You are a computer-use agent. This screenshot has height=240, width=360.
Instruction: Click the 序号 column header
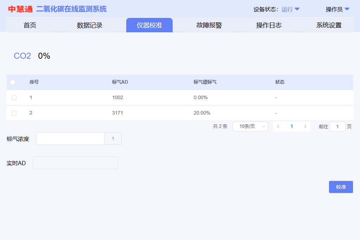[x=34, y=82]
